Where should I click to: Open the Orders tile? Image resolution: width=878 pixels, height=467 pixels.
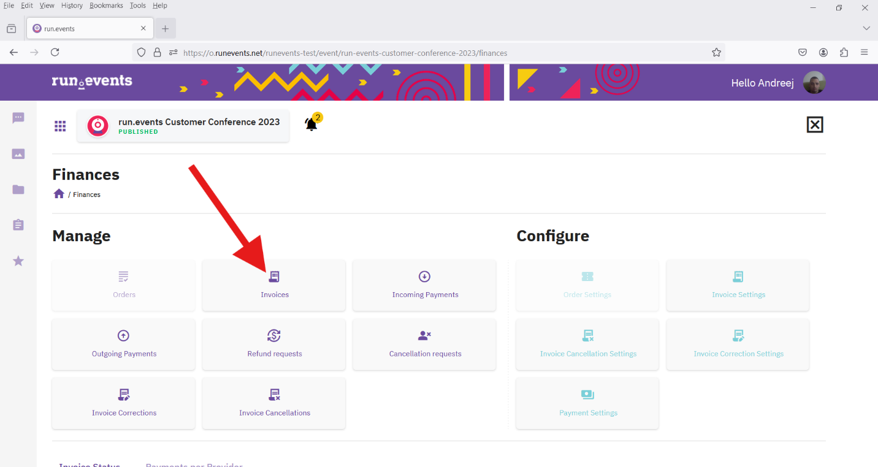point(124,285)
